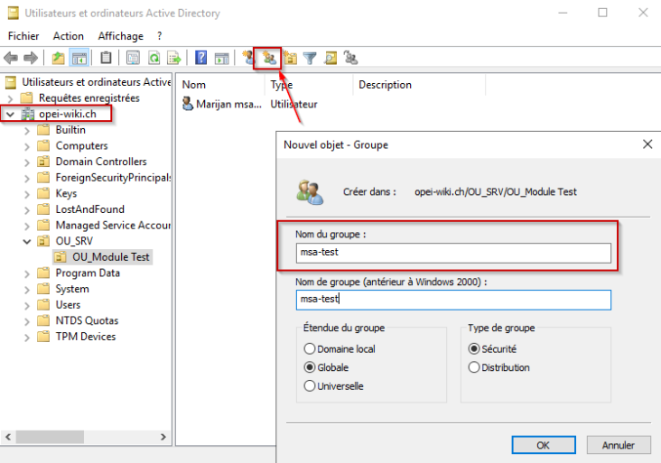This screenshot has width=661, height=463.
Task: Click the Marijan user icon in the list
Action: click(188, 104)
